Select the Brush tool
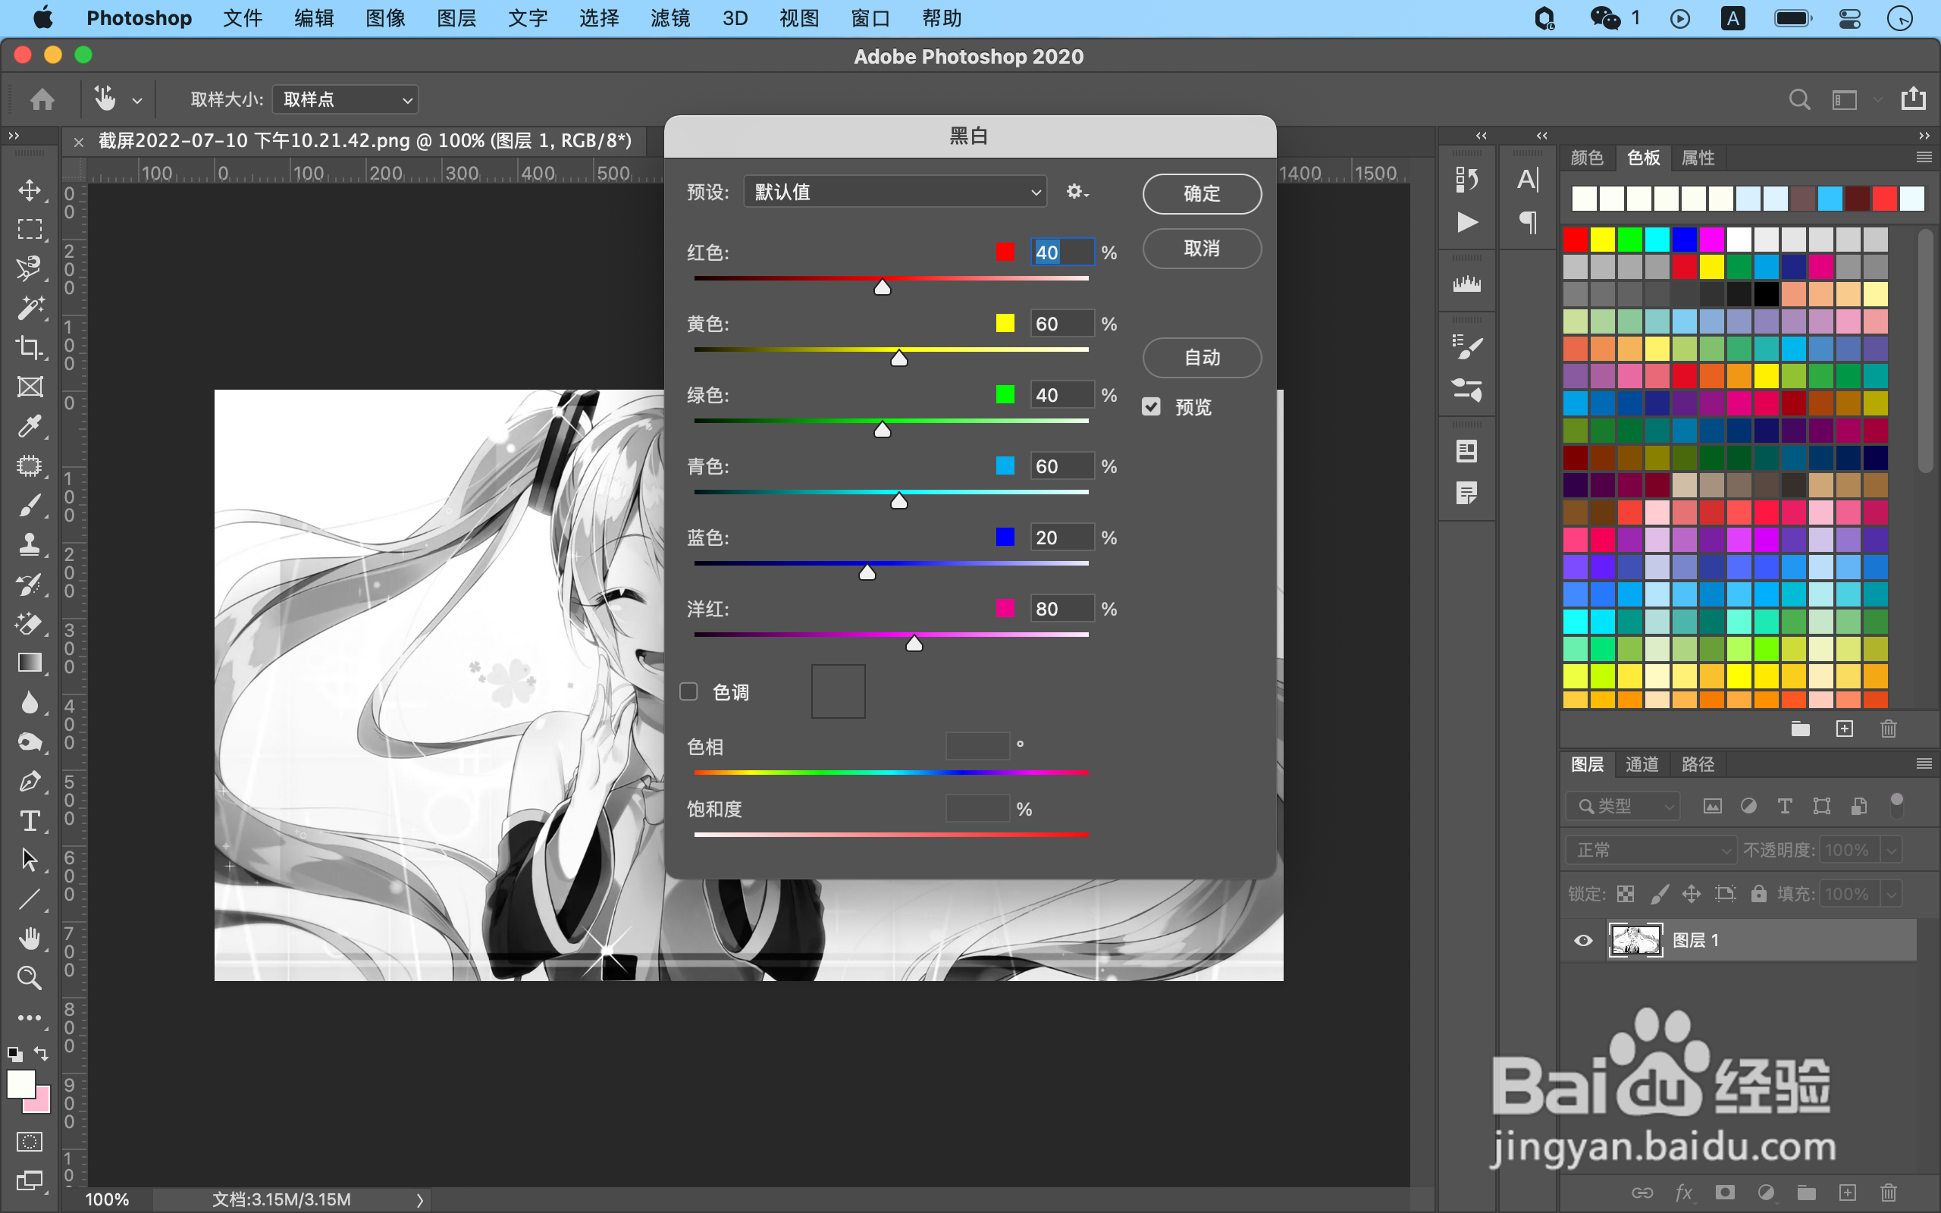 point(30,506)
